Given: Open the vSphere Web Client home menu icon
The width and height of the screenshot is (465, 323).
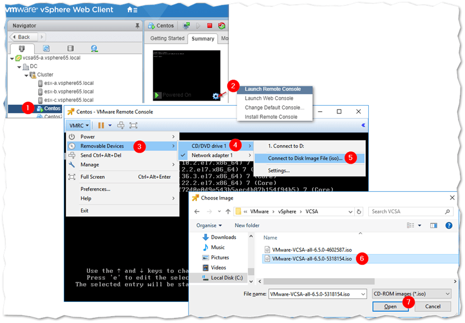Looking at the screenshot, I should [x=132, y=9].
